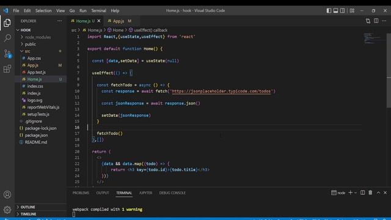Open the File menu

point(16,10)
